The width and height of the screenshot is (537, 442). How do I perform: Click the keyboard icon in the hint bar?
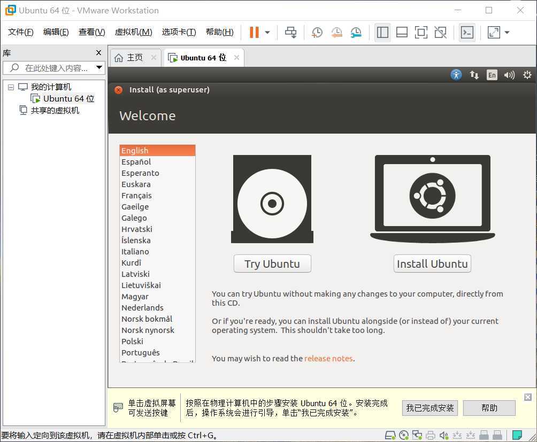point(118,407)
